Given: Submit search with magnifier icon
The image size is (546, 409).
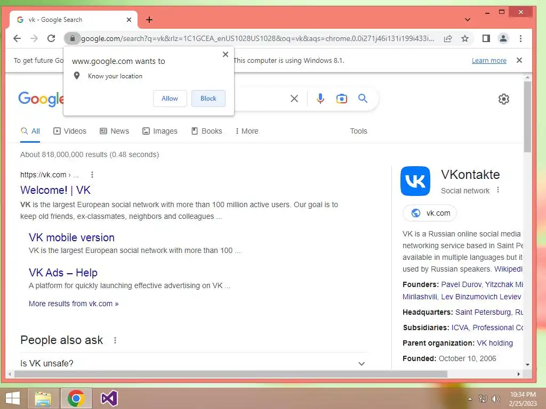Looking at the screenshot, I should 363,99.
